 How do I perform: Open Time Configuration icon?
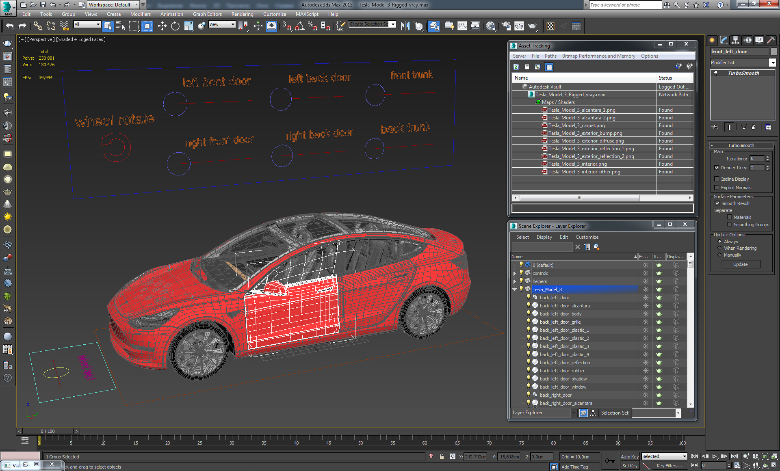coord(737,465)
